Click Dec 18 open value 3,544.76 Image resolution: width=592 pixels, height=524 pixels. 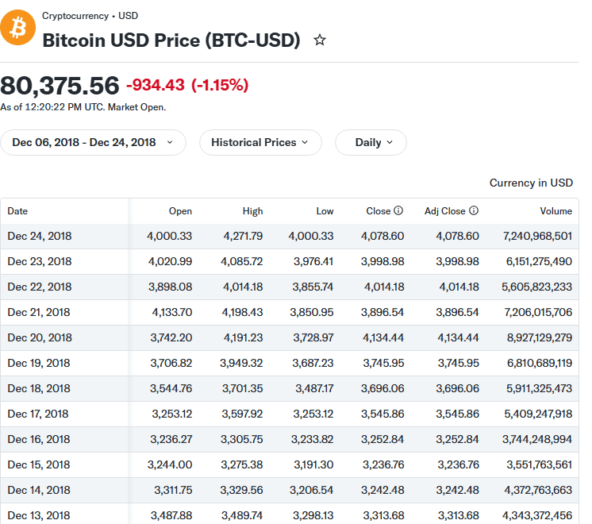point(171,388)
